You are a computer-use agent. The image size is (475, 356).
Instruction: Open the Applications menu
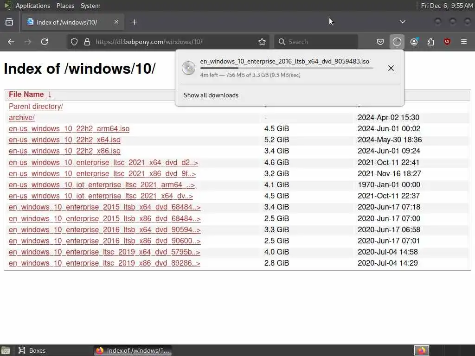pyautogui.click(x=33, y=6)
